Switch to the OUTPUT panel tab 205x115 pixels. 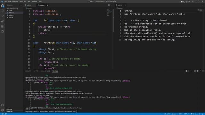click(x=36, y=71)
